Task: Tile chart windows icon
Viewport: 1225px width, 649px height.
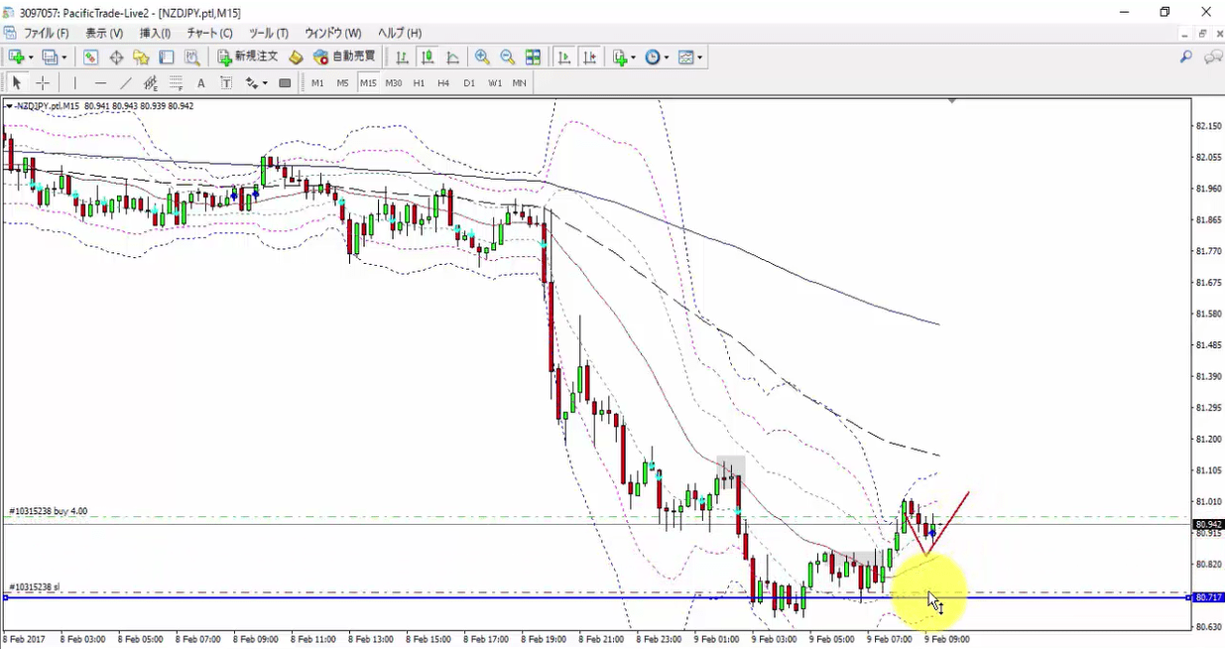Action: point(534,58)
